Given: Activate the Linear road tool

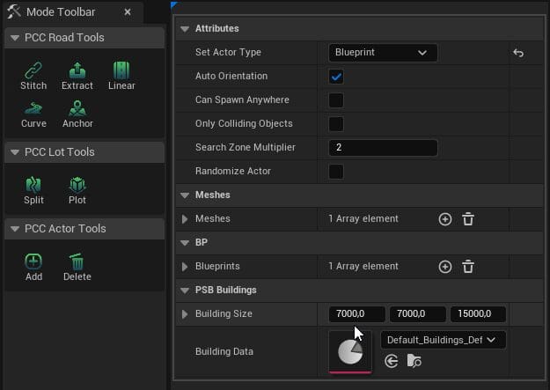Looking at the screenshot, I should [121, 75].
